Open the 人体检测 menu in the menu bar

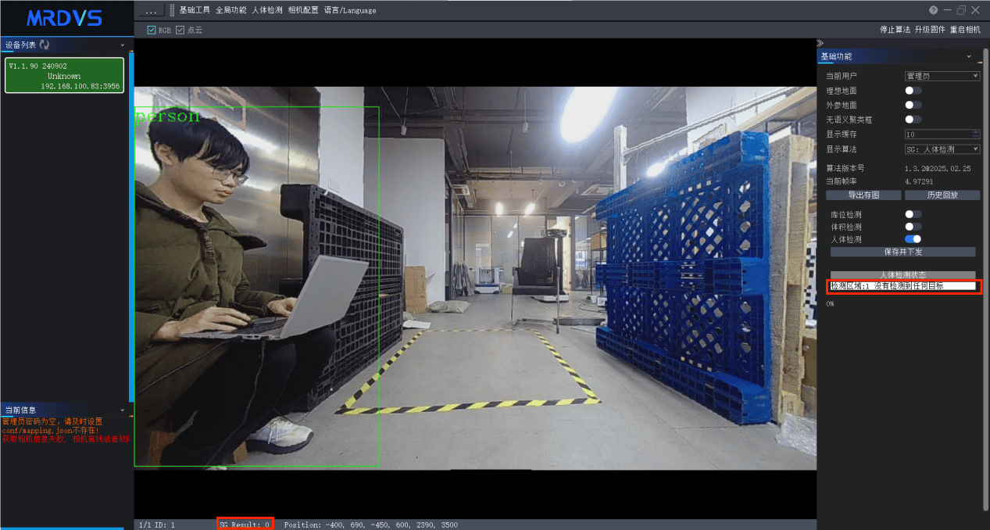(267, 10)
